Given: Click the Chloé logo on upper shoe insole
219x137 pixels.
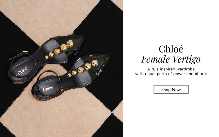Looking at the screenshot, I should (x=22, y=71).
